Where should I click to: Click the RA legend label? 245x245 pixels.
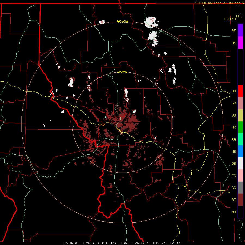coord(234,140)
